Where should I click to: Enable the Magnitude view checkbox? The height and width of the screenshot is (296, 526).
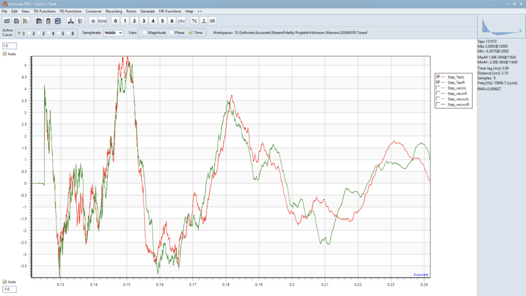(145, 32)
